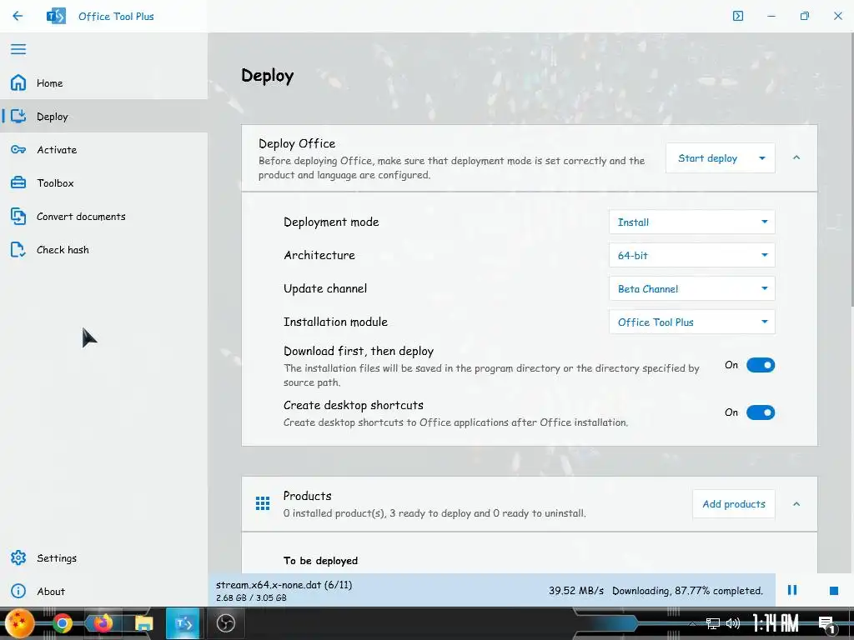Click the Office Tool Plus logo icon
Screen dimensions: 854x640
tap(56, 17)
